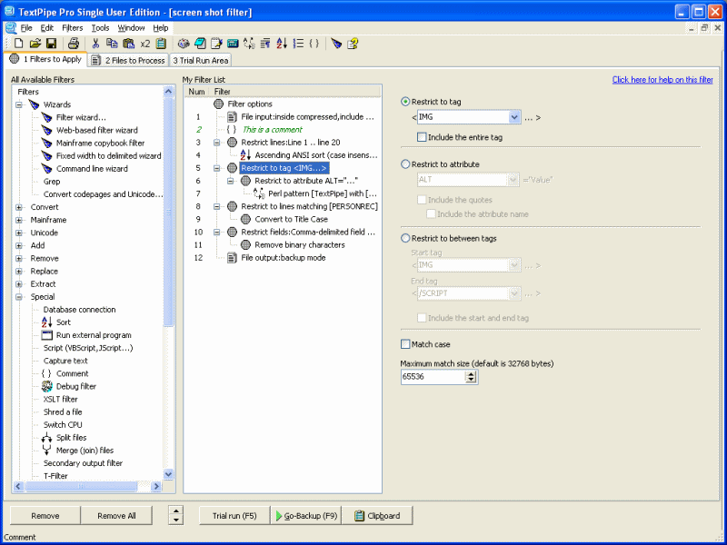Open the Start tag IMG dropdown
Viewport: 727px width, 545px height.
coord(513,265)
